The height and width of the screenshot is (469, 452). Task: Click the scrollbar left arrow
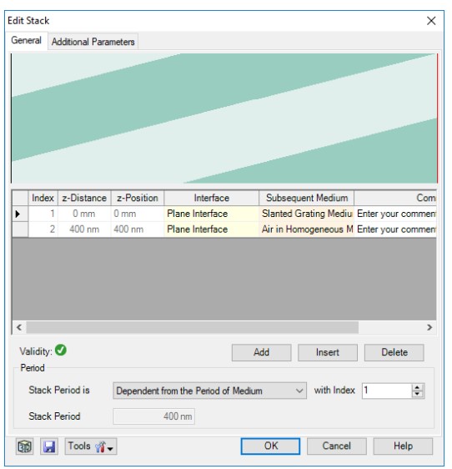[x=19, y=327]
